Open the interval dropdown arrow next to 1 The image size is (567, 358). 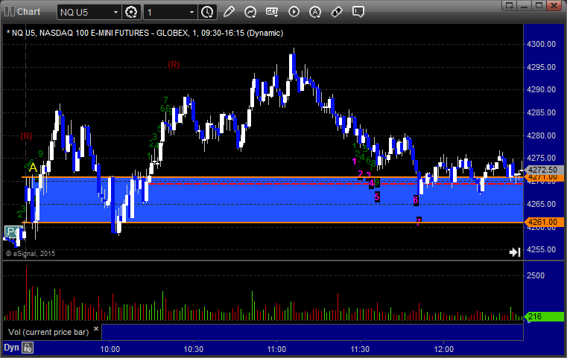pos(192,13)
